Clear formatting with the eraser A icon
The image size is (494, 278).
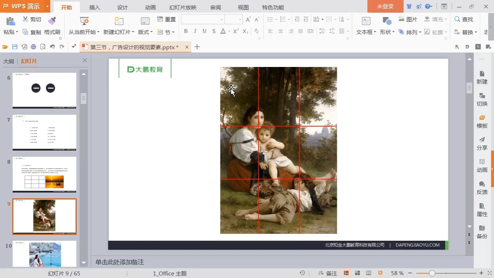[x=257, y=31]
